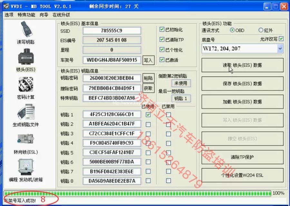Check 已使用 for 钥匙 6
Screen dimensions: 290x206
148,162
